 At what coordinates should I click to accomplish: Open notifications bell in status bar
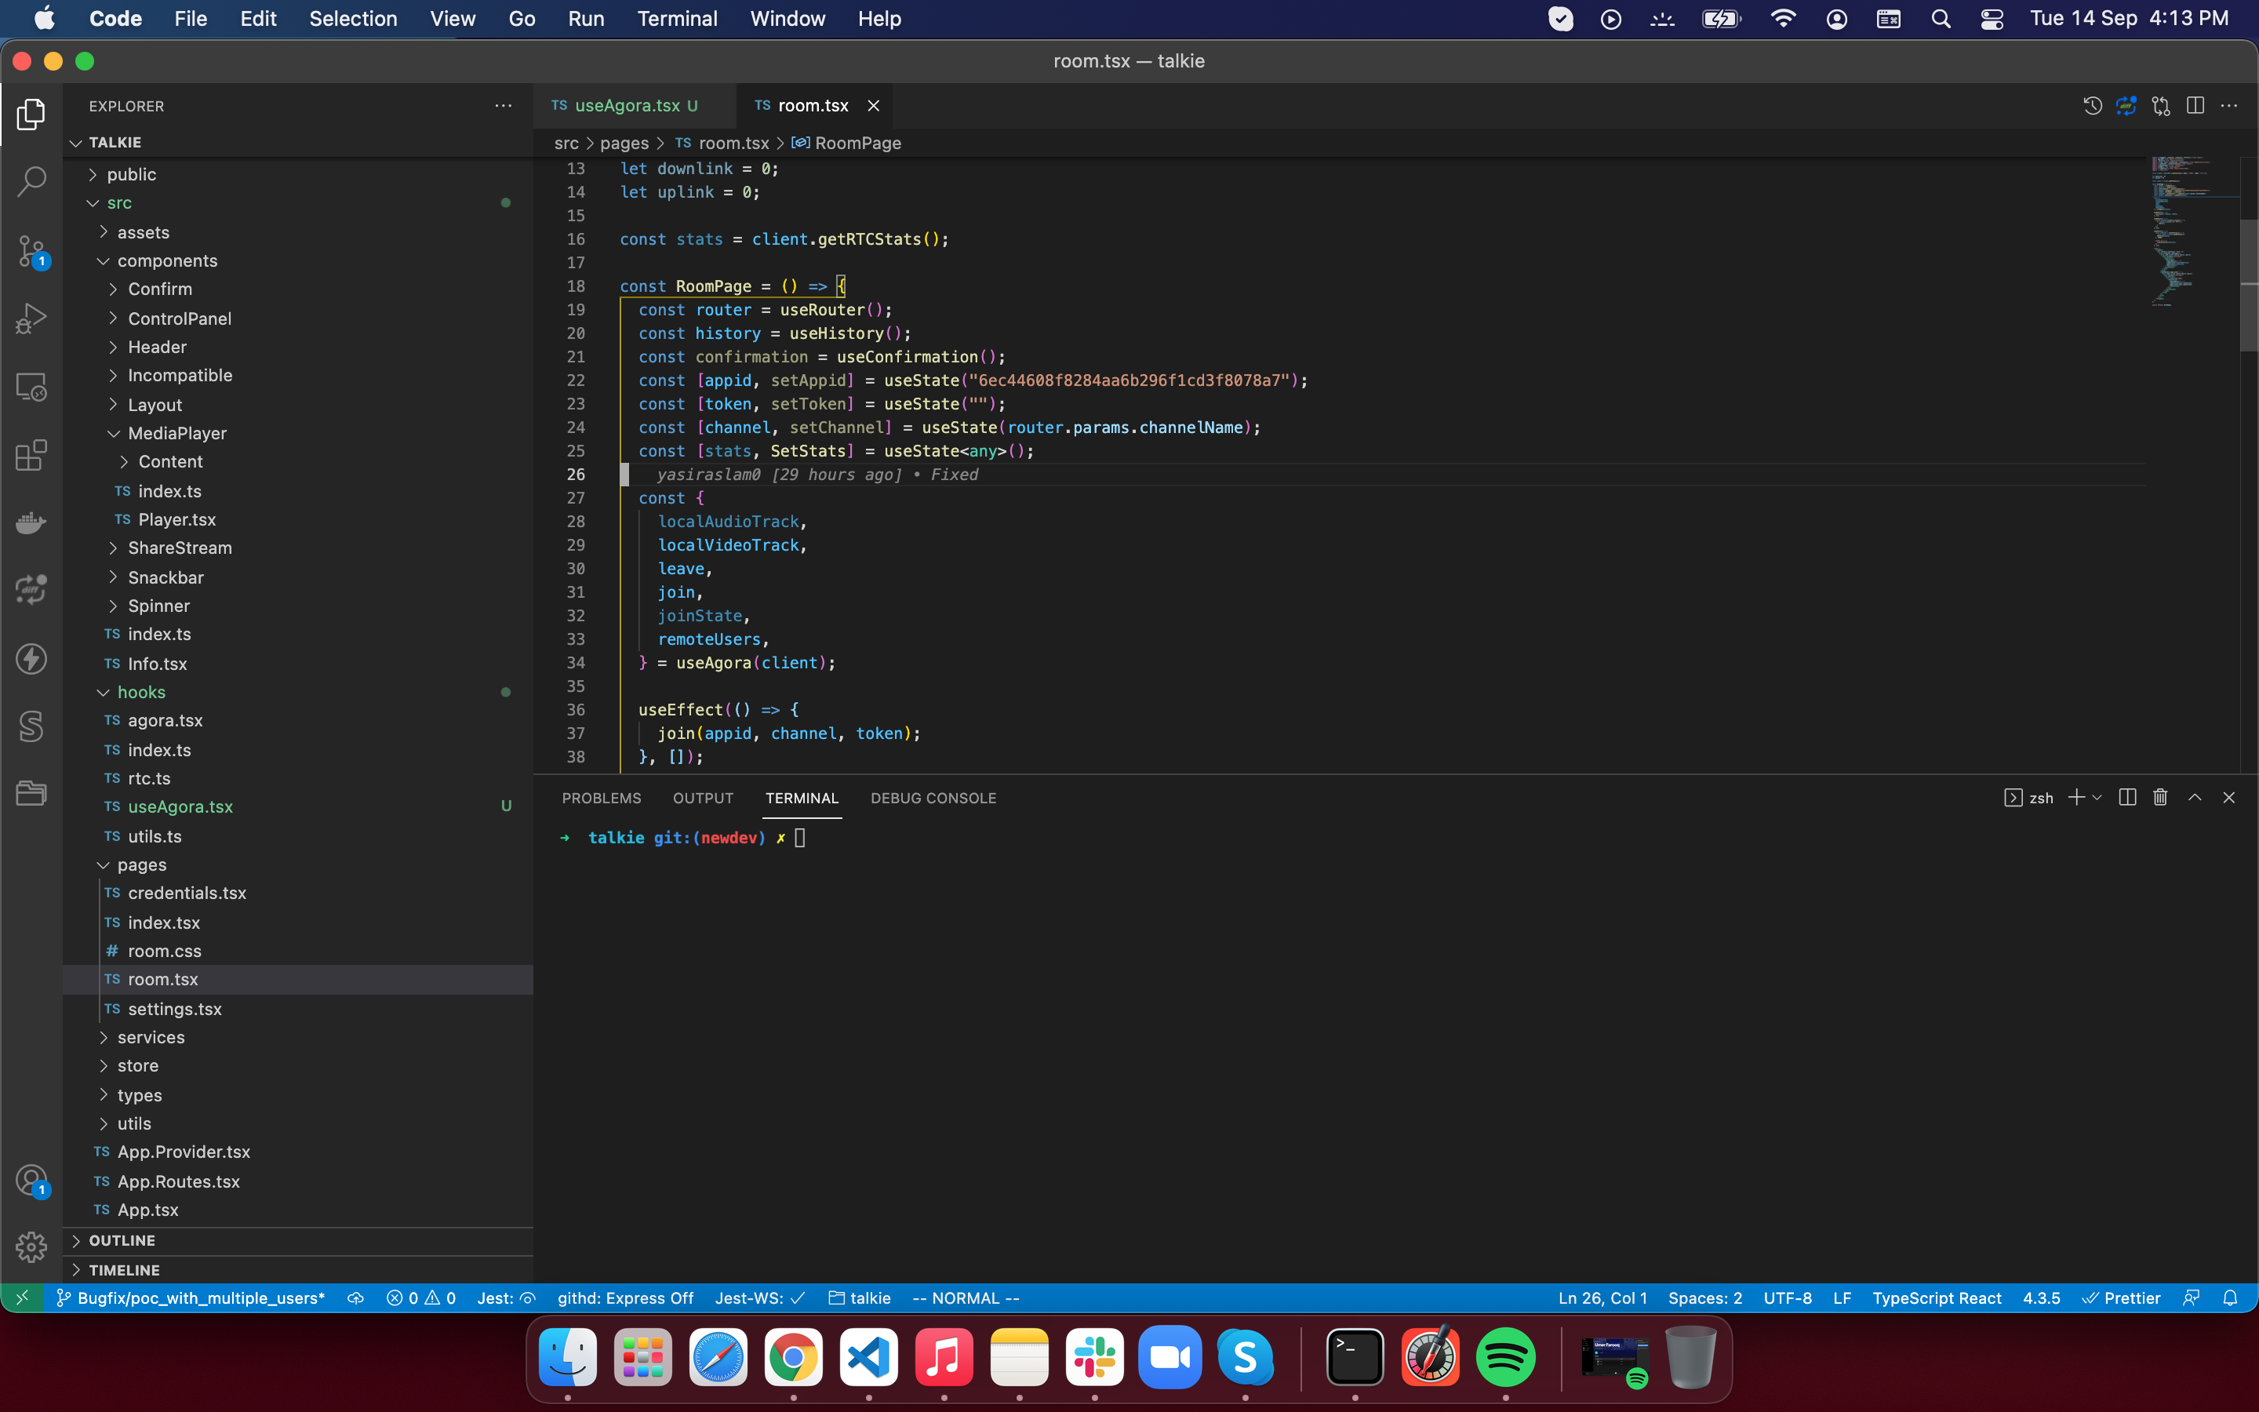(2230, 1298)
